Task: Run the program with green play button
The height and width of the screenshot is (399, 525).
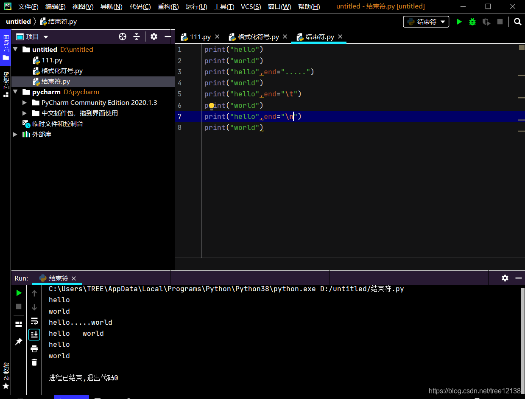Action: click(459, 22)
